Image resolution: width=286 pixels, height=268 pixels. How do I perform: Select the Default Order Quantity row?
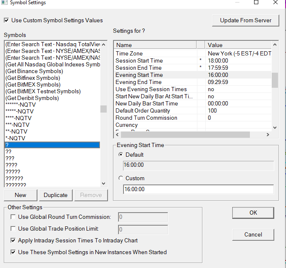pos(193,110)
